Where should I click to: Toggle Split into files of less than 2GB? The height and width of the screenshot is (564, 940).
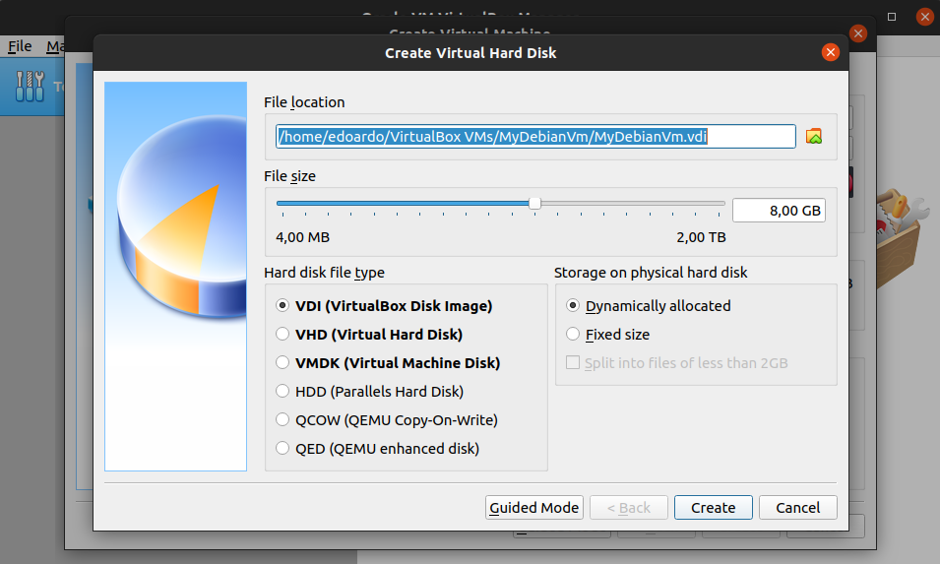677,363
